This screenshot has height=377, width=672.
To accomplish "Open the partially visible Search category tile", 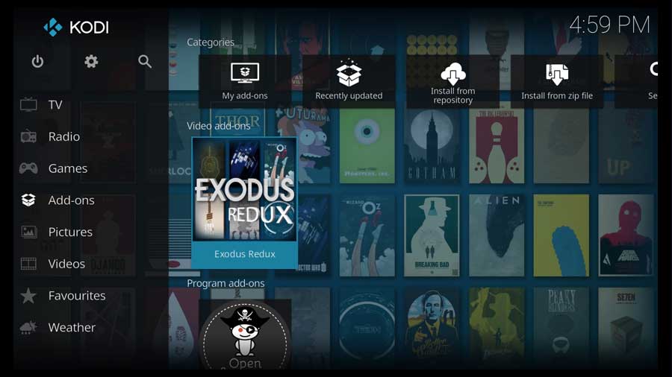I will click(x=636, y=81).
